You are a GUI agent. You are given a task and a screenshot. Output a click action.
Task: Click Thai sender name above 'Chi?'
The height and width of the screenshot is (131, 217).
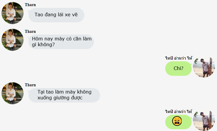(179, 58)
